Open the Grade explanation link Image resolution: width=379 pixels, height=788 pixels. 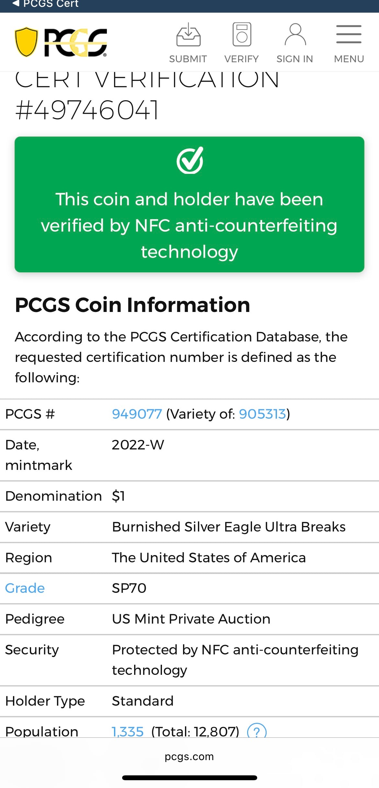point(24,588)
